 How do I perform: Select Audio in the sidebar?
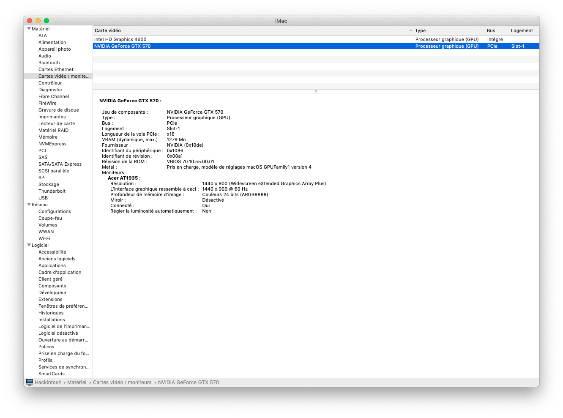click(x=45, y=56)
